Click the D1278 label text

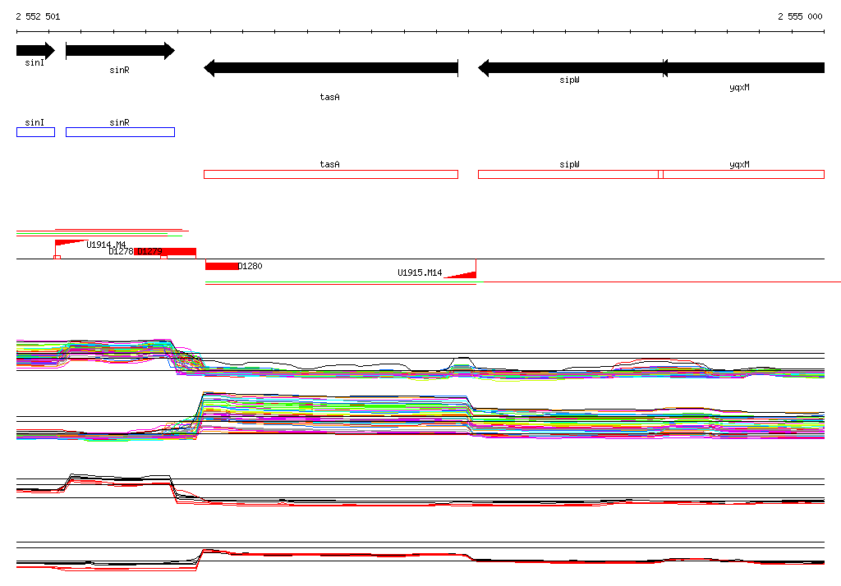tap(121, 251)
